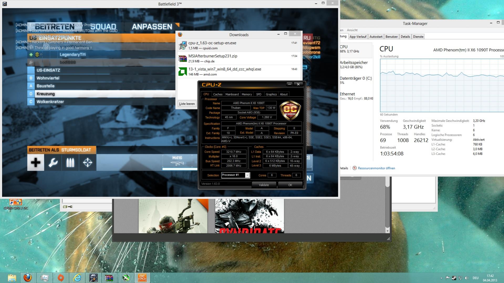504x283 pixels.
Task: Open Benutzer tab in Task-Manager
Action: pos(391,37)
